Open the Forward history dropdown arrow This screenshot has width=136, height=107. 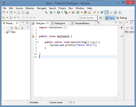(34, 18)
